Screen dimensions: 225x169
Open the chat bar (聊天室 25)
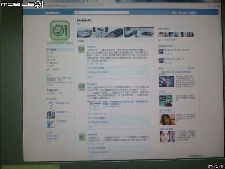tap(203, 156)
